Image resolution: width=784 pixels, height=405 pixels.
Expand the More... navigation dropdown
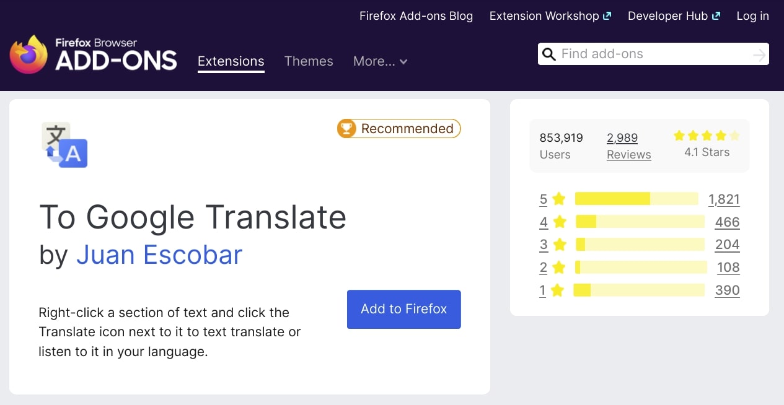coord(379,61)
